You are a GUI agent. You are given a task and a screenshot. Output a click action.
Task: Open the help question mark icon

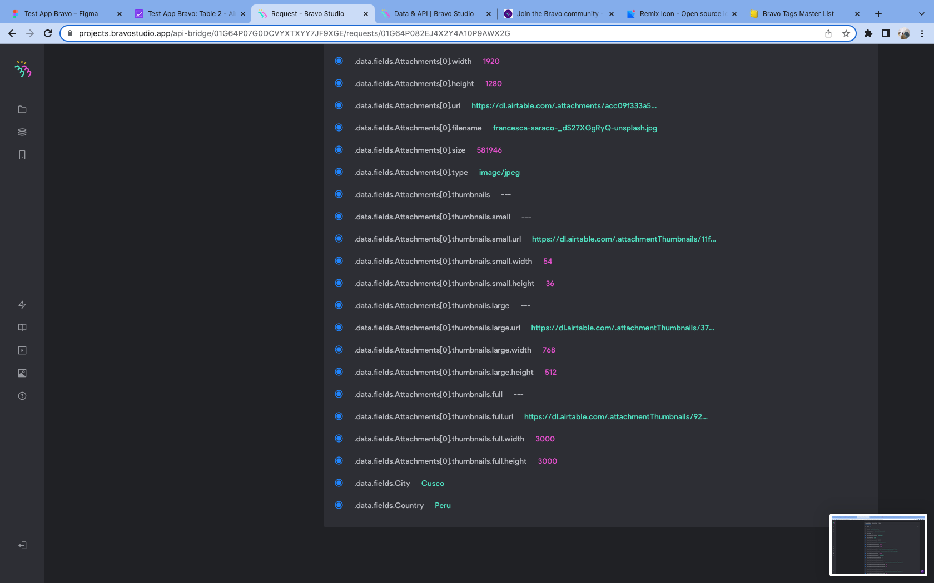pyautogui.click(x=22, y=396)
